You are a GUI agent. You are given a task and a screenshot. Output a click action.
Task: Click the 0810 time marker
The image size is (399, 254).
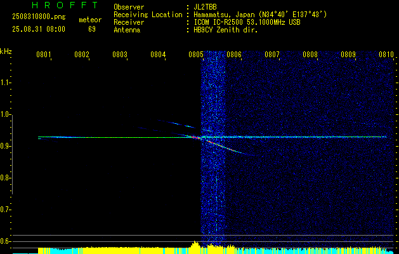(386, 55)
